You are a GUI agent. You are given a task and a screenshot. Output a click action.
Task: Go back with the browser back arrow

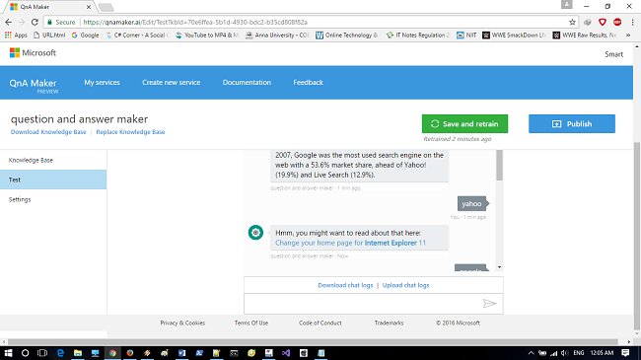(x=8, y=22)
